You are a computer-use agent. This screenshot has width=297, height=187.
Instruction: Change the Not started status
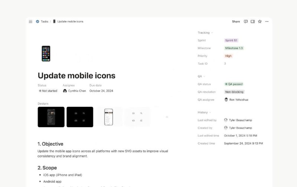(48, 91)
